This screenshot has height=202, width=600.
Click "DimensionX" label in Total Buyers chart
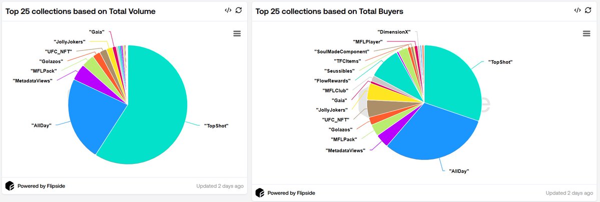click(x=394, y=32)
